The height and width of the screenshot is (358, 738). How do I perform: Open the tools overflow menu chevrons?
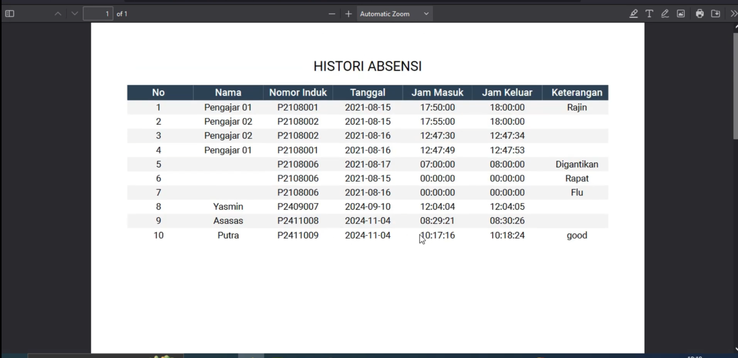pos(734,14)
